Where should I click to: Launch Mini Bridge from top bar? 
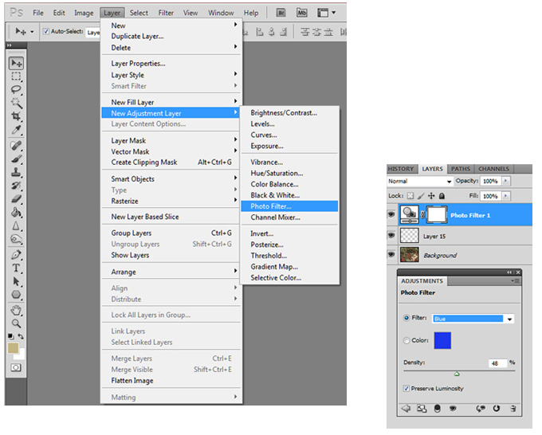(302, 13)
